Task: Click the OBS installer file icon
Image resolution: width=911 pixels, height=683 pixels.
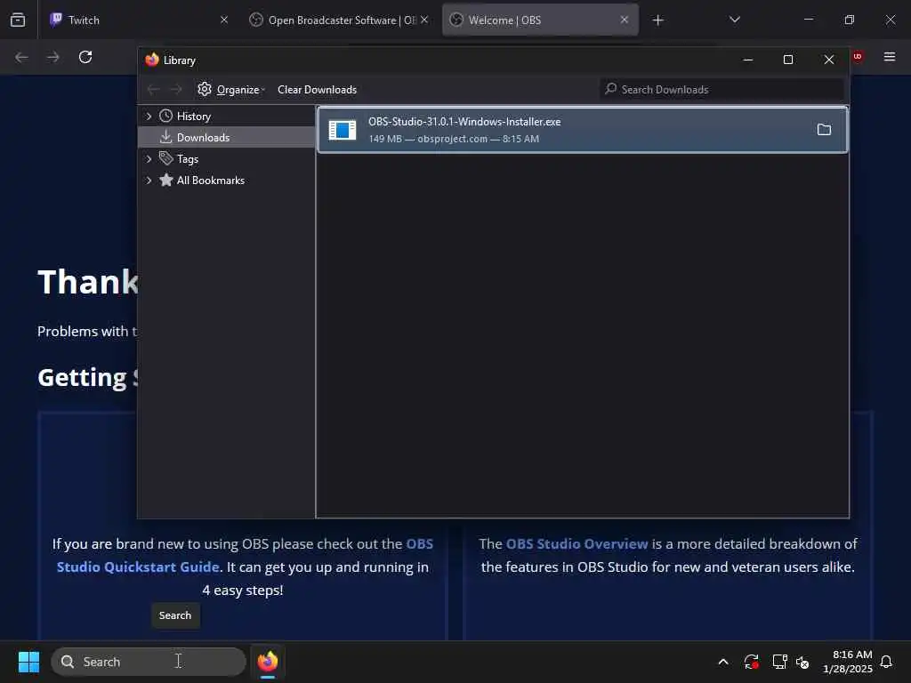Action: coord(343,130)
